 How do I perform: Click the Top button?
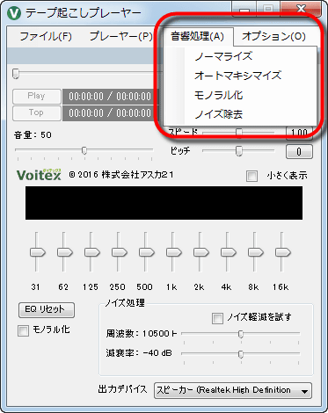click(37, 112)
